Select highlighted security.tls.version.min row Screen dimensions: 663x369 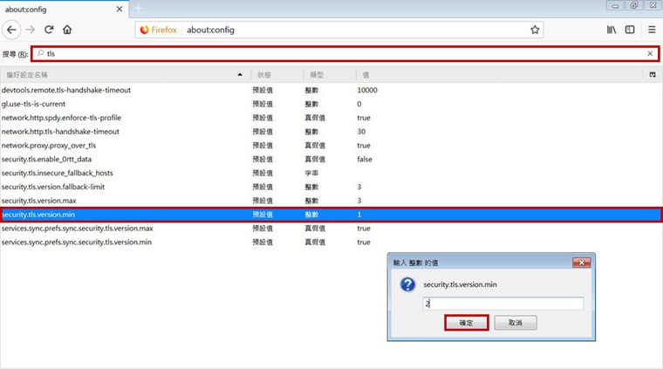point(331,215)
